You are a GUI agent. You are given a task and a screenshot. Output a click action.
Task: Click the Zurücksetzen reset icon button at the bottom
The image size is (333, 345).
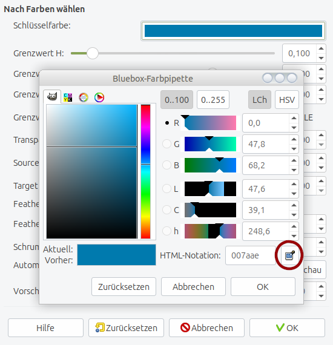click(126, 327)
